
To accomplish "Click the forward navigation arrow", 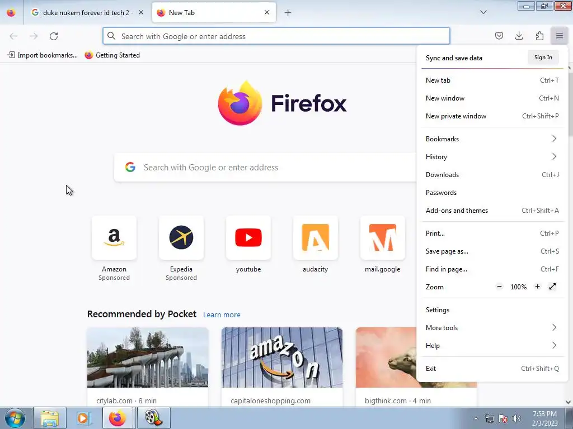I will click(x=34, y=36).
